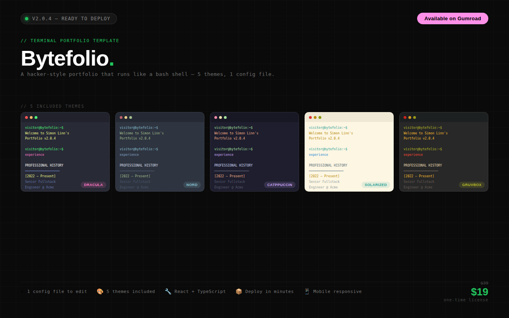Switch to the GRUVBOX theme label
The height and width of the screenshot is (318, 509).
(x=472, y=185)
